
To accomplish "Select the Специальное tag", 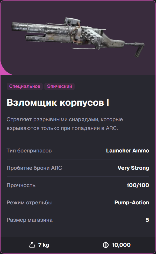I will (x=25, y=87).
